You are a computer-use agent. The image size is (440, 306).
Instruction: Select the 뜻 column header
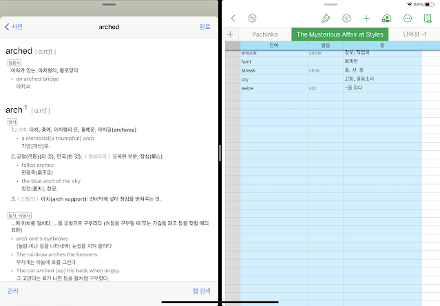tap(382, 45)
